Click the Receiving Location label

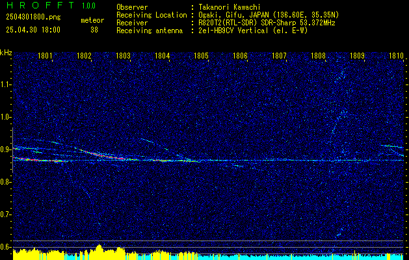pyautogui.click(x=152, y=15)
